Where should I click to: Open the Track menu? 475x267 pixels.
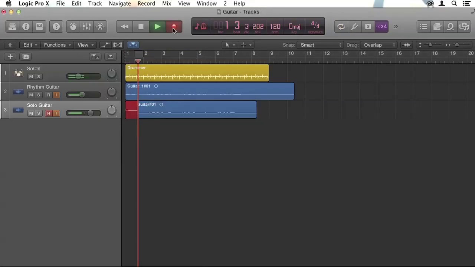95,3
